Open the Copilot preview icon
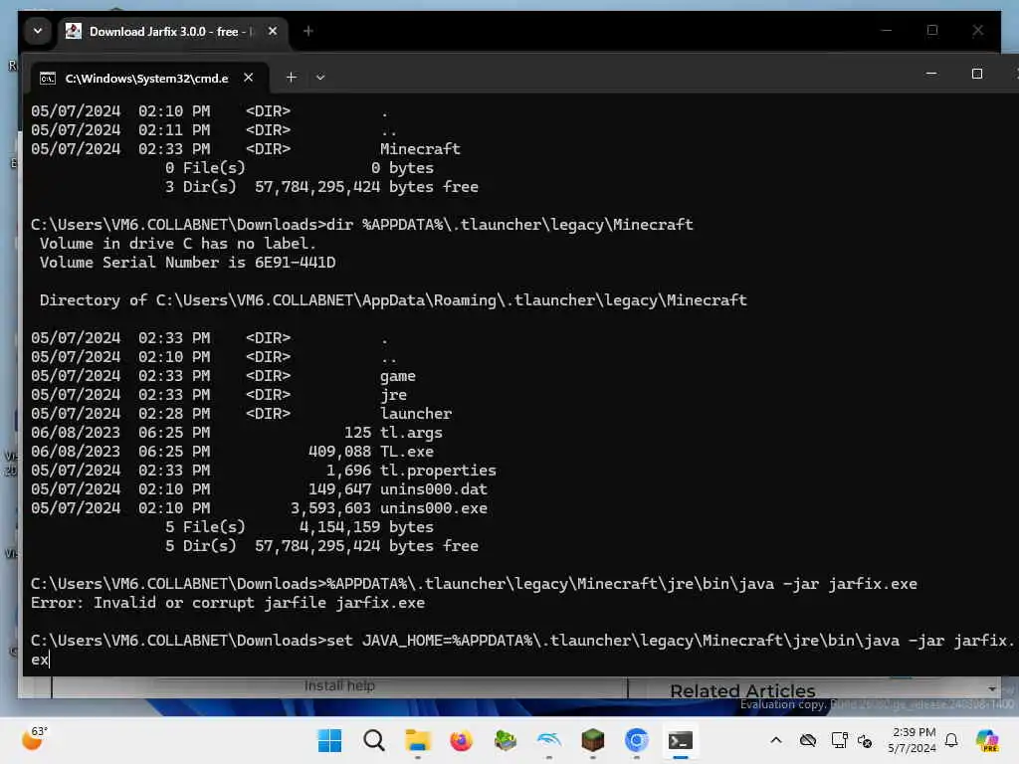1019x764 pixels. [987, 740]
